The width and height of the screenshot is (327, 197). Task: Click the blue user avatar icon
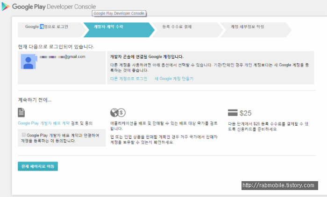pyautogui.click(x=29, y=61)
